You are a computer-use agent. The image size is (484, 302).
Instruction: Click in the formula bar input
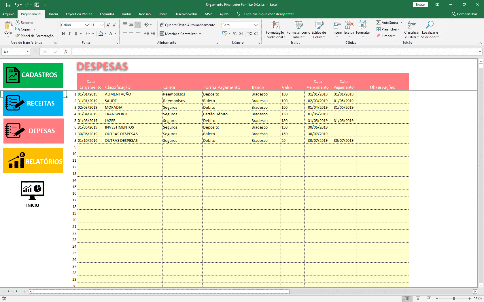click(275, 52)
